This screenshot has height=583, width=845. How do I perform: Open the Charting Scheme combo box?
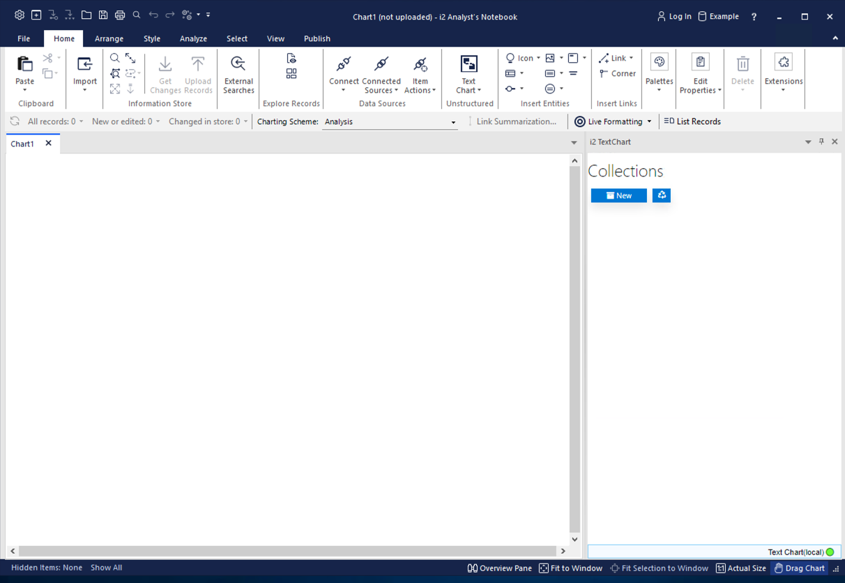point(390,121)
